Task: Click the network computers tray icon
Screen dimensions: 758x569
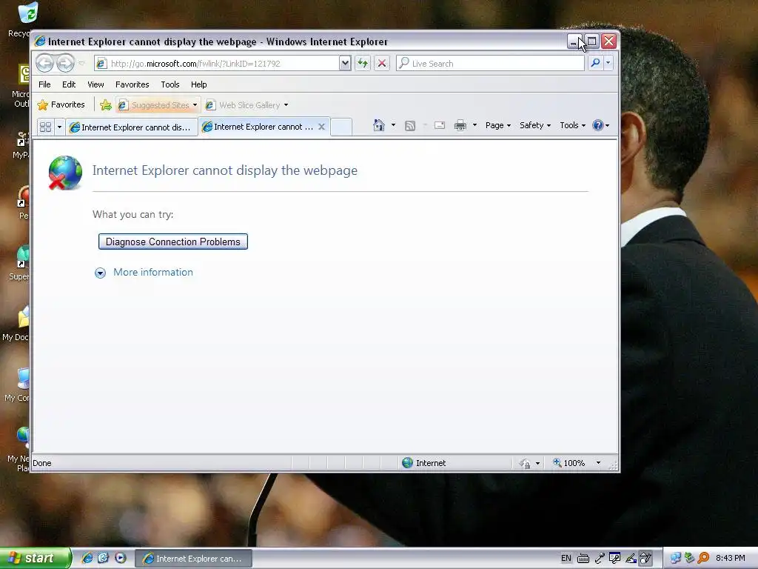Action: (x=675, y=558)
